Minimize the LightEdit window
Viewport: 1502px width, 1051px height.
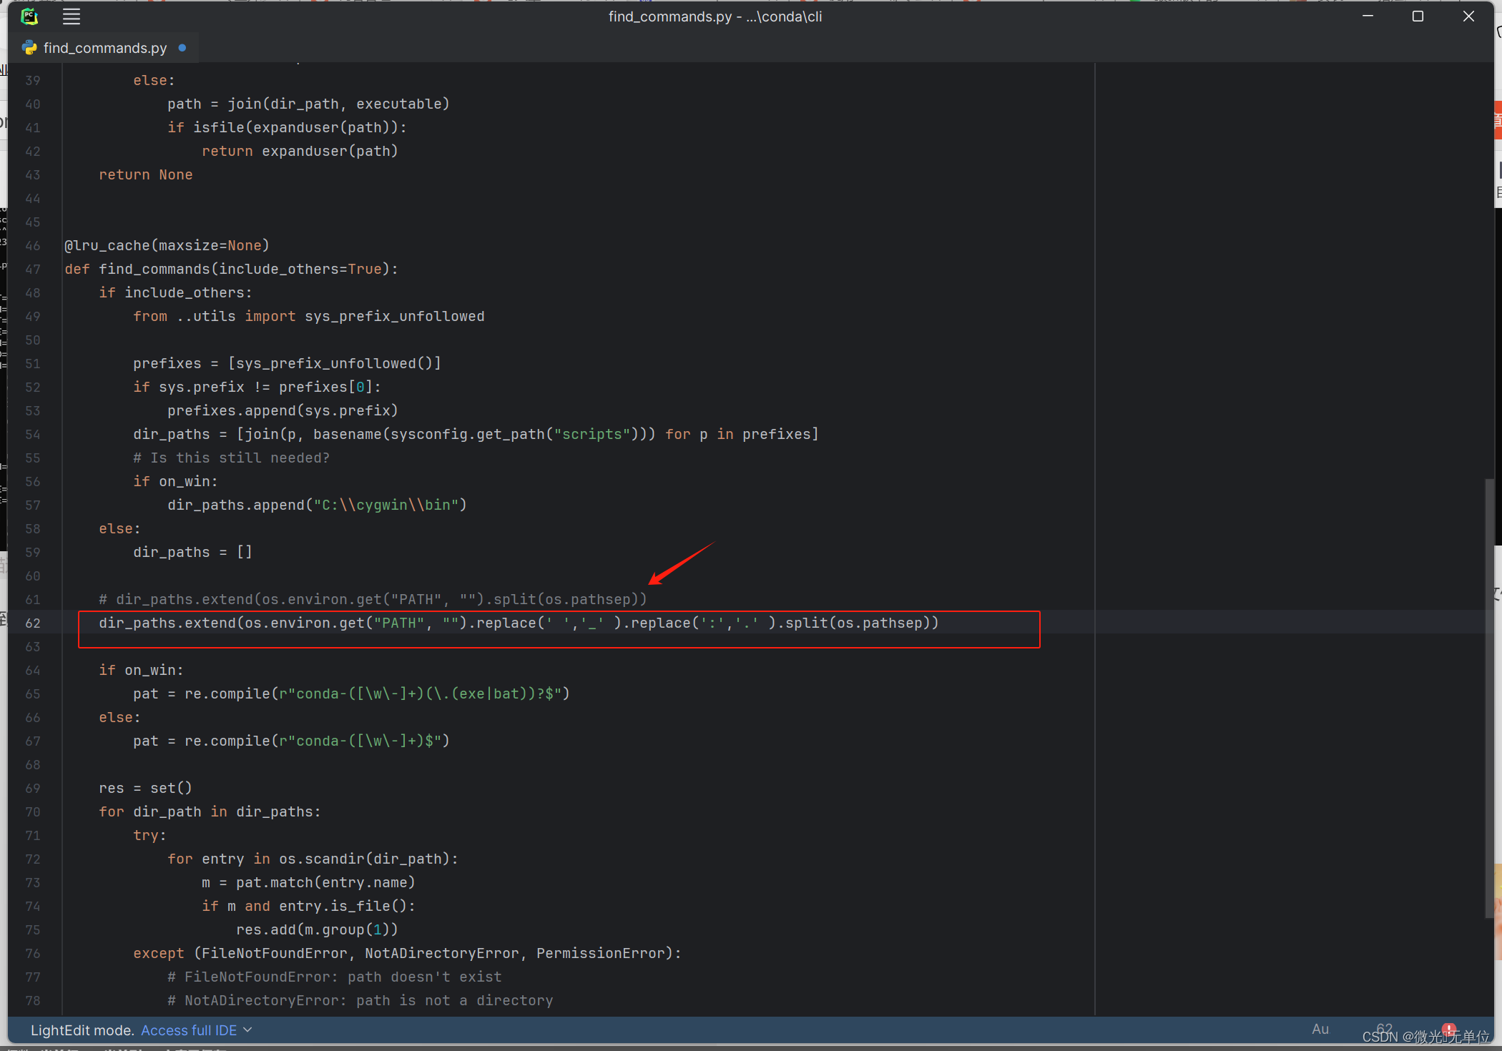pos(1368,16)
